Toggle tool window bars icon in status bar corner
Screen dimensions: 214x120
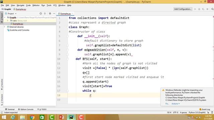pyautogui.click(x=2, y=113)
